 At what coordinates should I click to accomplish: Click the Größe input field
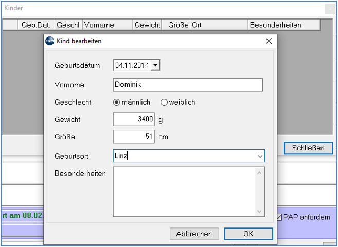click(134, 137)
